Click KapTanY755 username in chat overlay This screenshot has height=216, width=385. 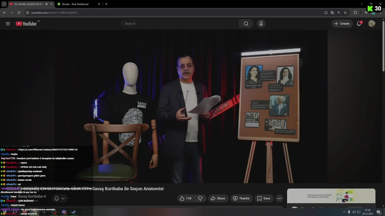[8, 158]
